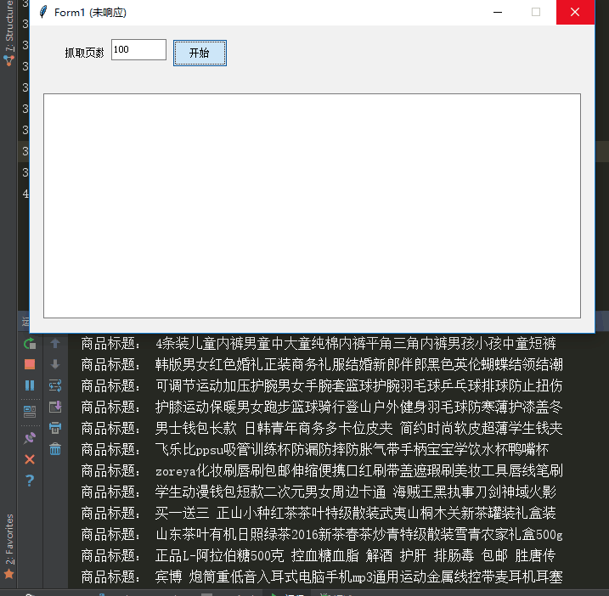Stop the running process with red square
Image resolution: width=609 pixels, height=596 pixels.
click(30, 364)
